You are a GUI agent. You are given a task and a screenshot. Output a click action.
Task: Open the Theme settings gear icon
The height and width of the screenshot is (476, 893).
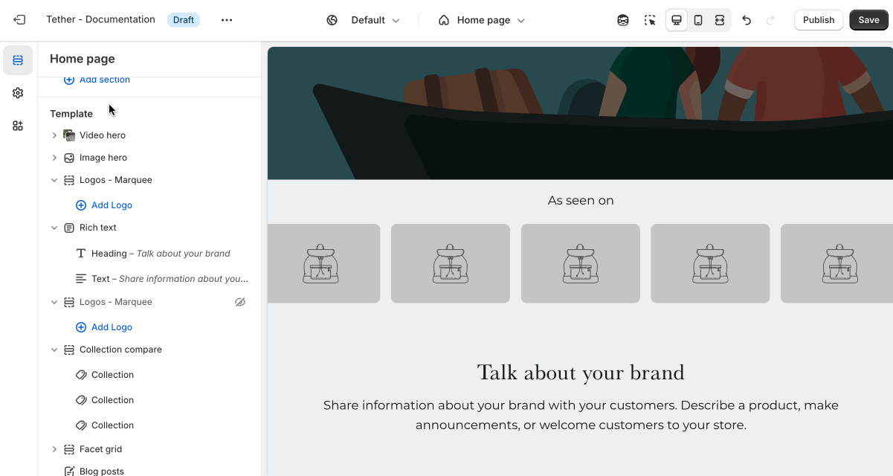click(18, 93)
